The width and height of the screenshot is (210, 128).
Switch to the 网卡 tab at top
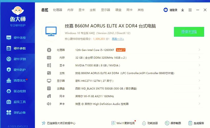click(x=130, y=10)
